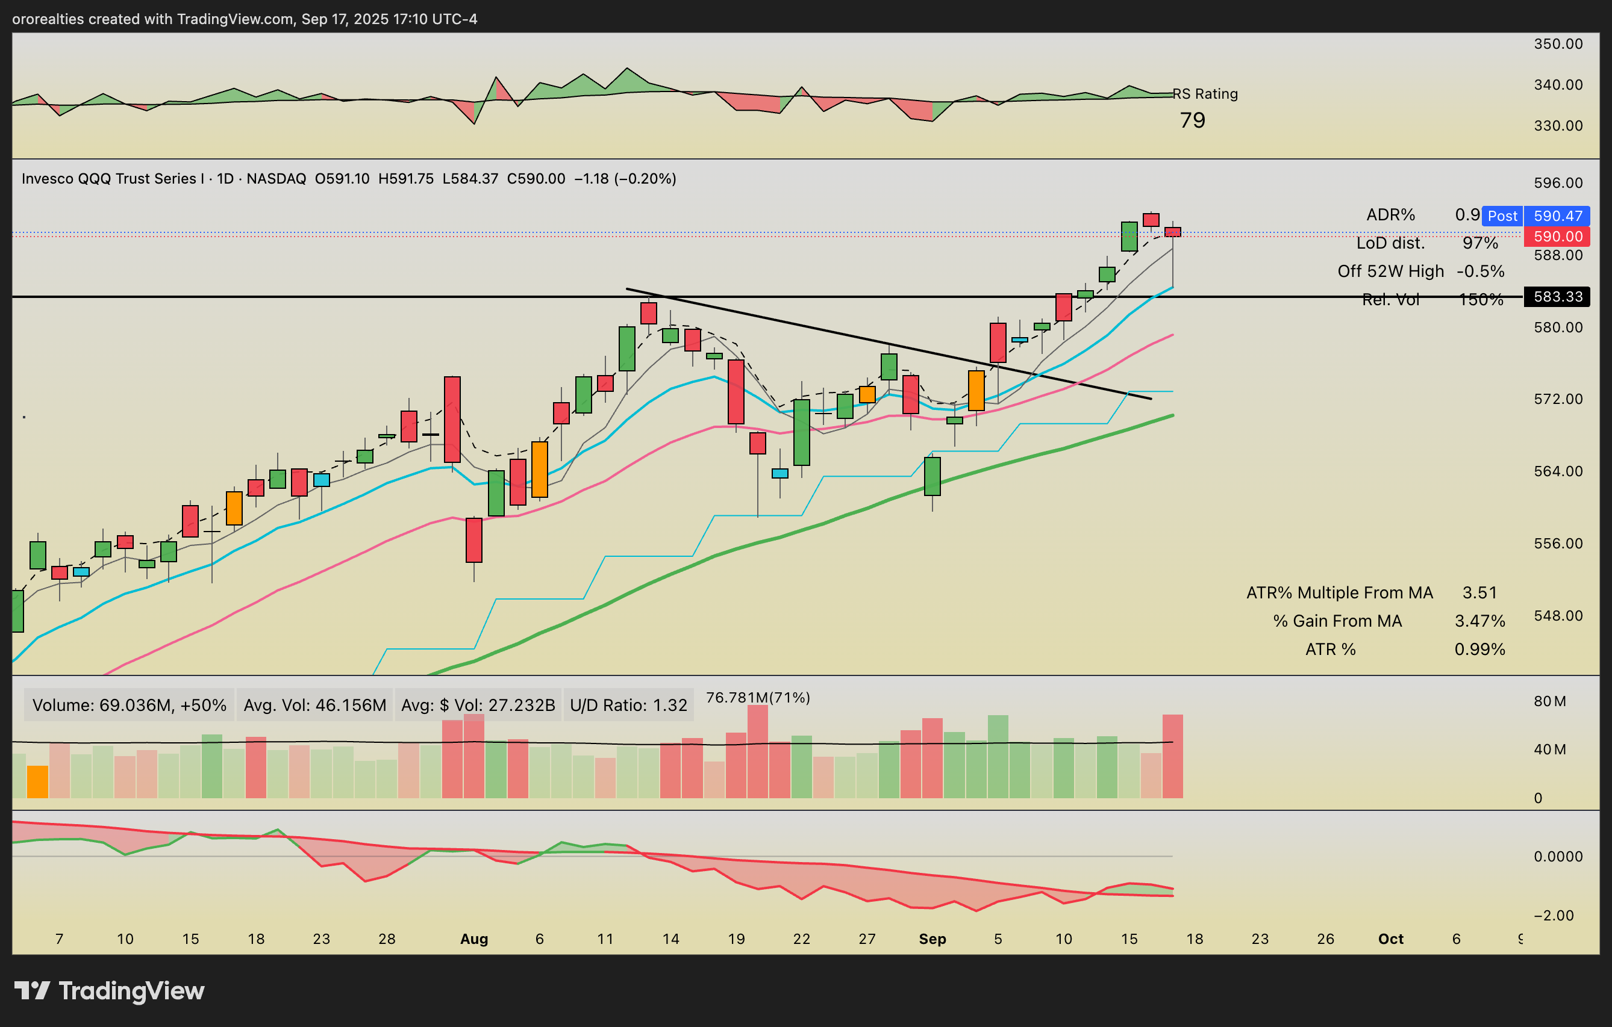The image size is (1612, 1027).
Task: Click the Invesco QQQ Trust Series symbol title
Action: [113, 179]
